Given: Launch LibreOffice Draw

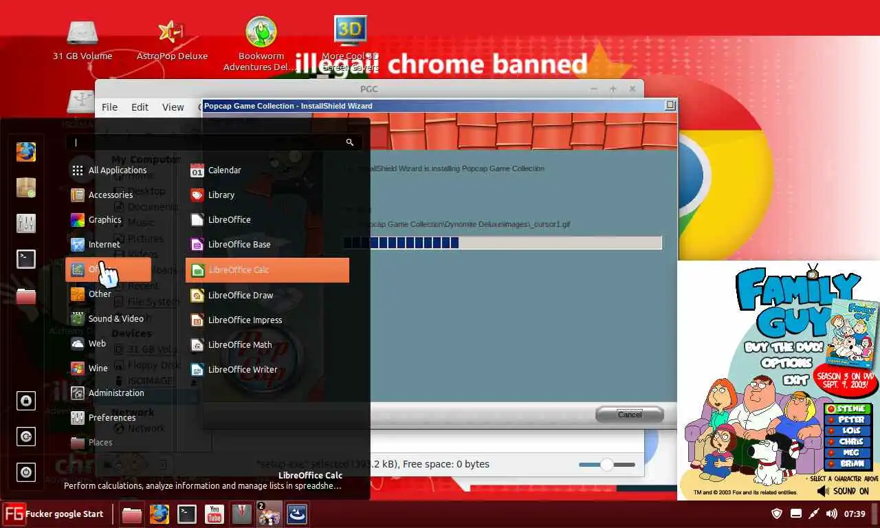Looking at the screenshot, I should (x=267, y=295).
